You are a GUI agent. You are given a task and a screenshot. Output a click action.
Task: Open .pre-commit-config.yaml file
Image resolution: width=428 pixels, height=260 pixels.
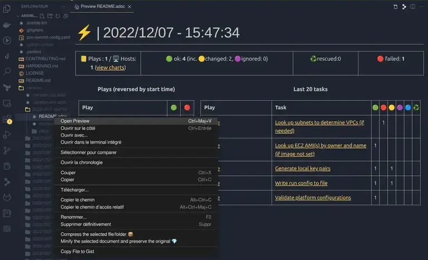48,37
